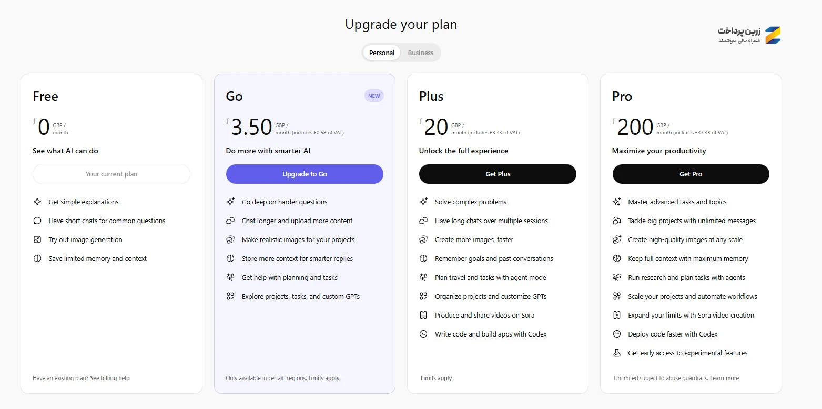Click the image generation icon in Free plan
822x409 pixels.
[x=37, y=239]
